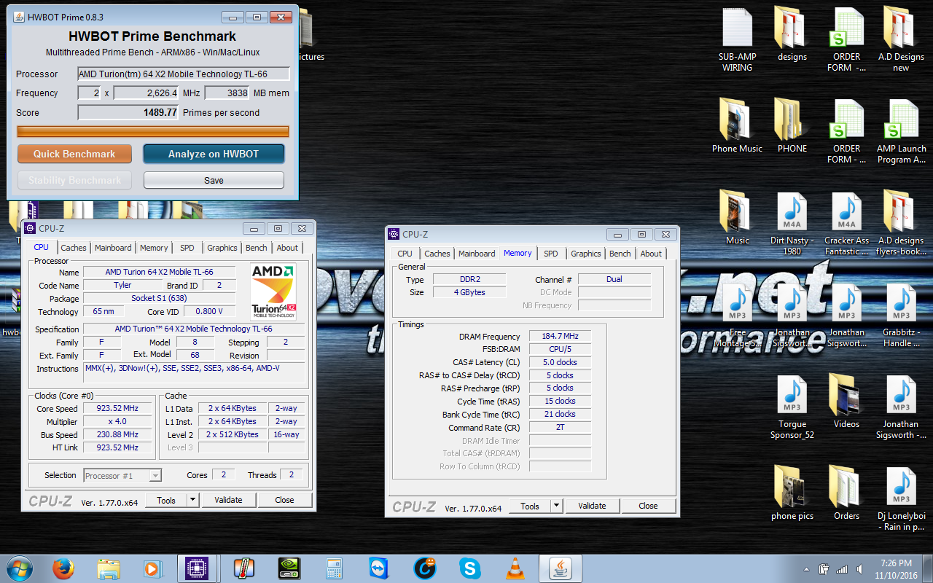Select the CPU-Z taskbar icon
This screenshot has height=583, width=933.
[198, 568]
